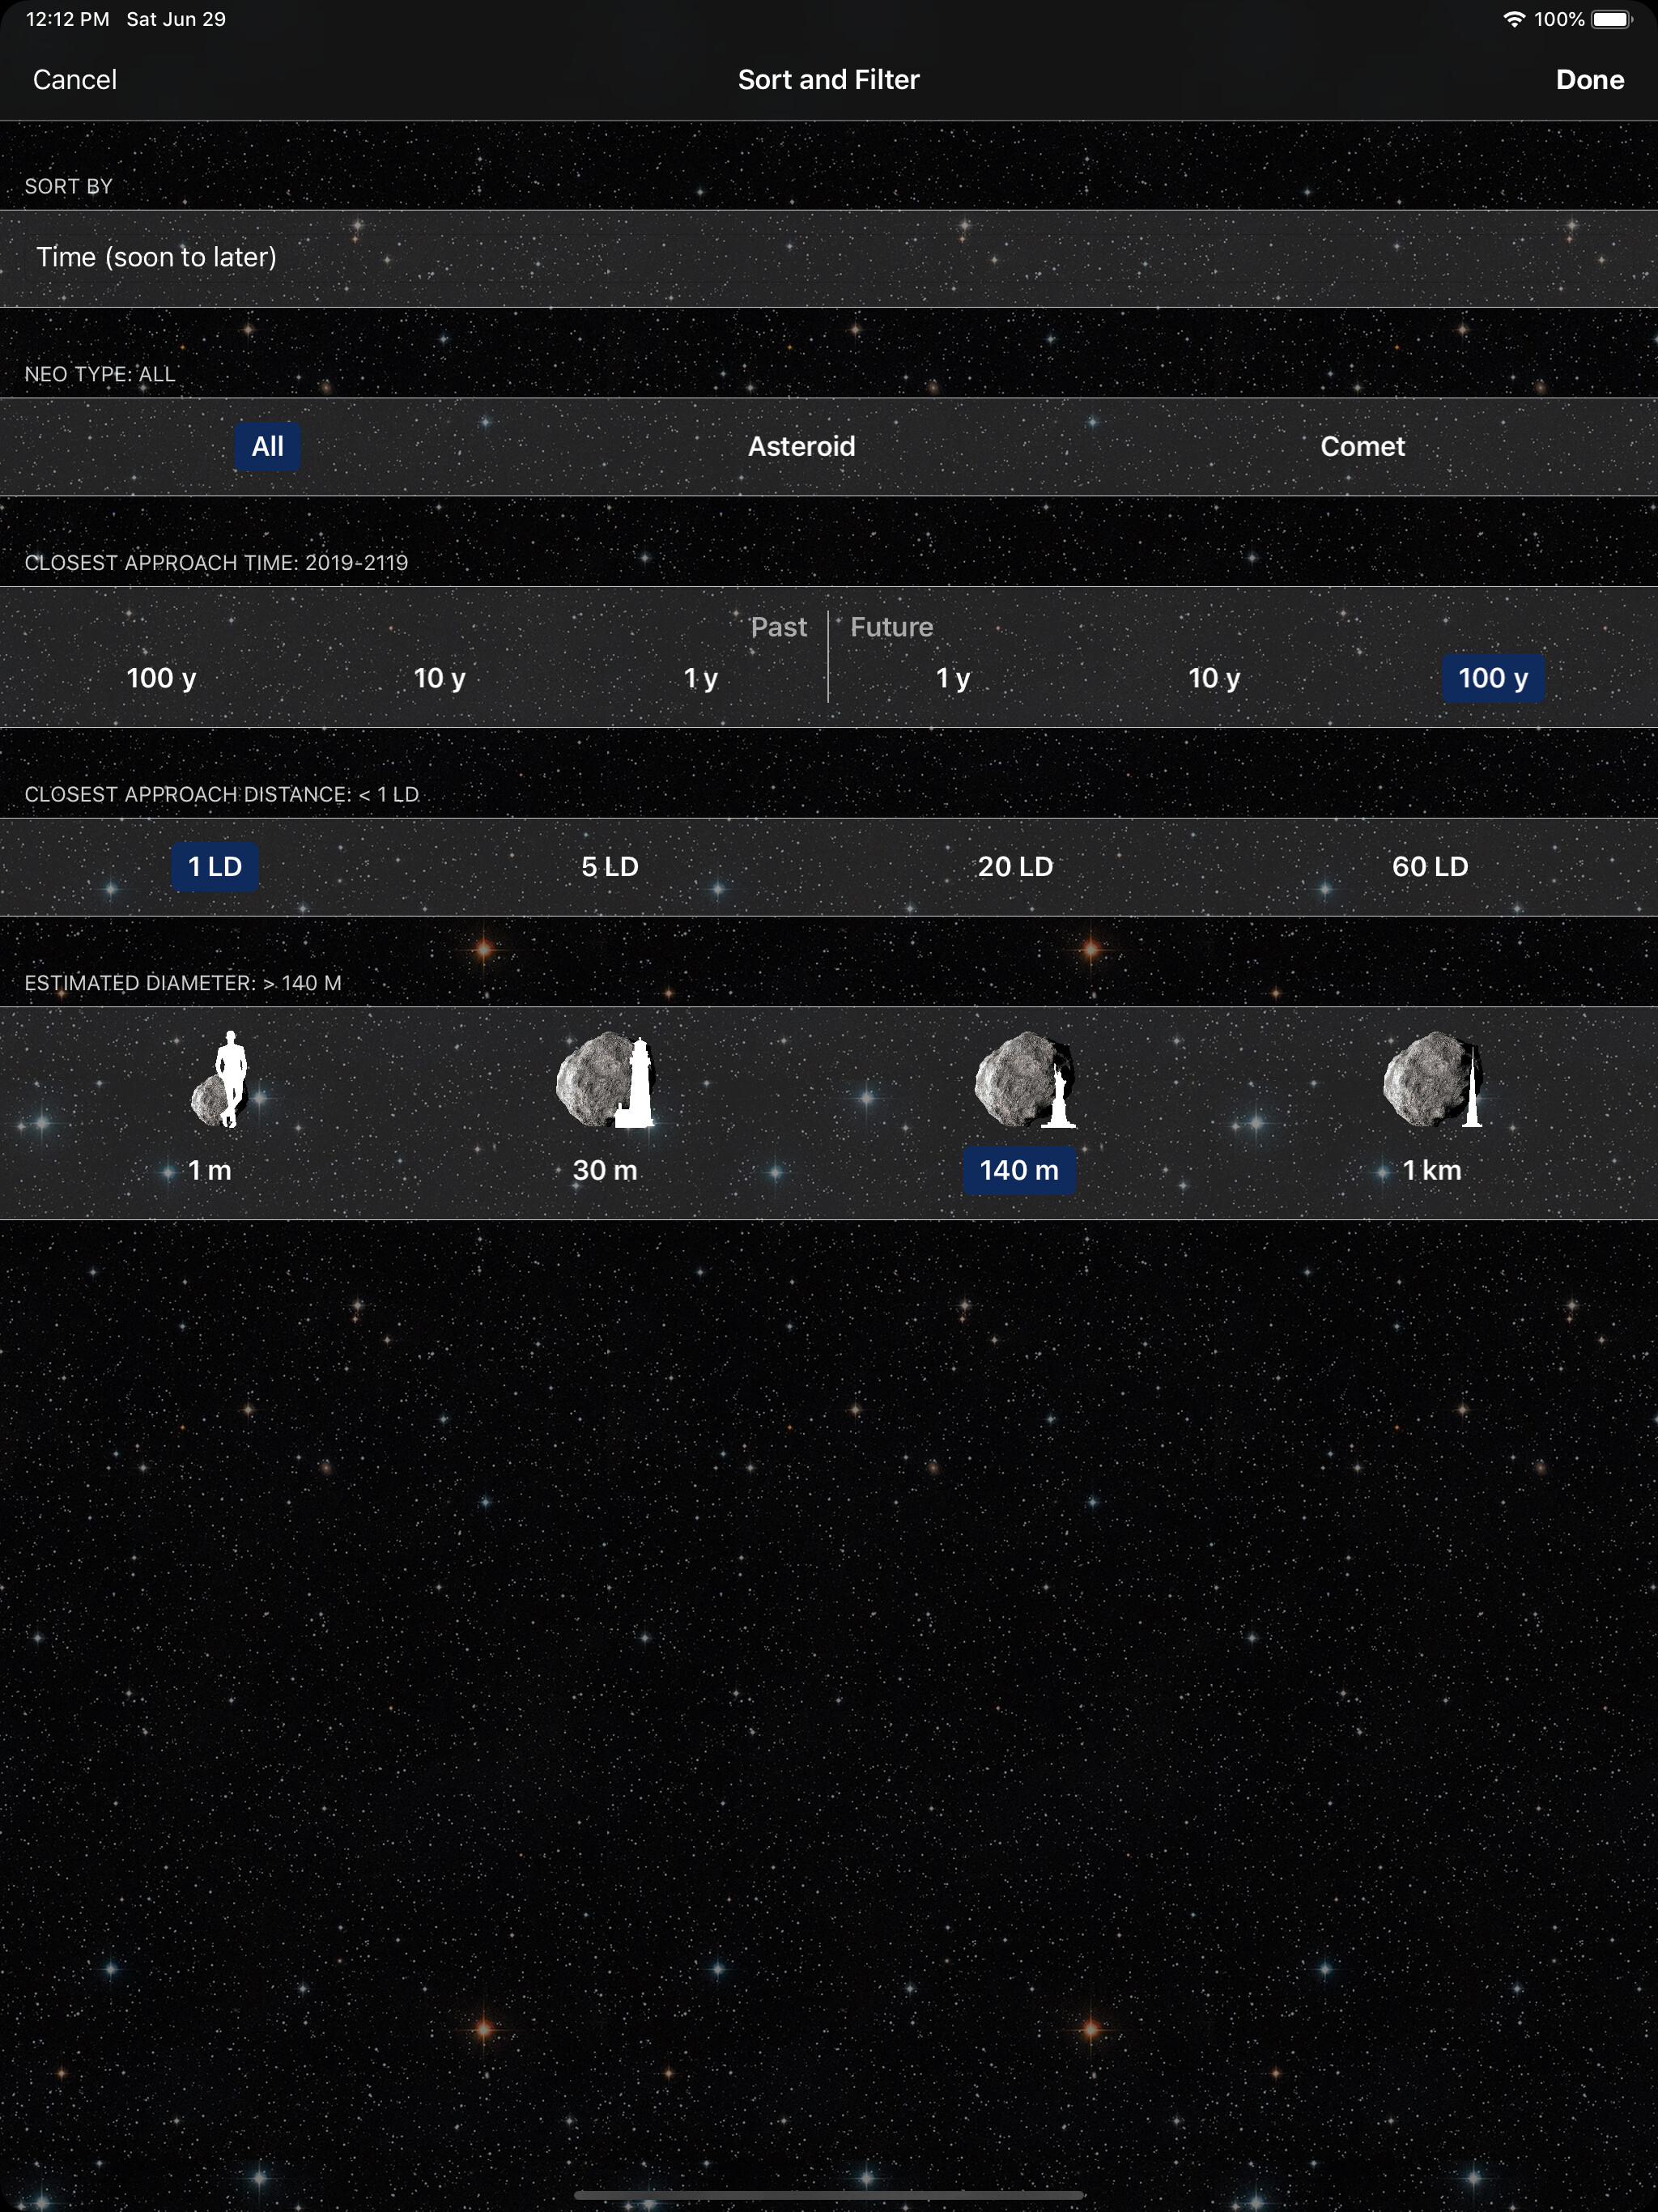Tap the 12:12 PM clock text
1658x2212 pixels.
[67, 19]
